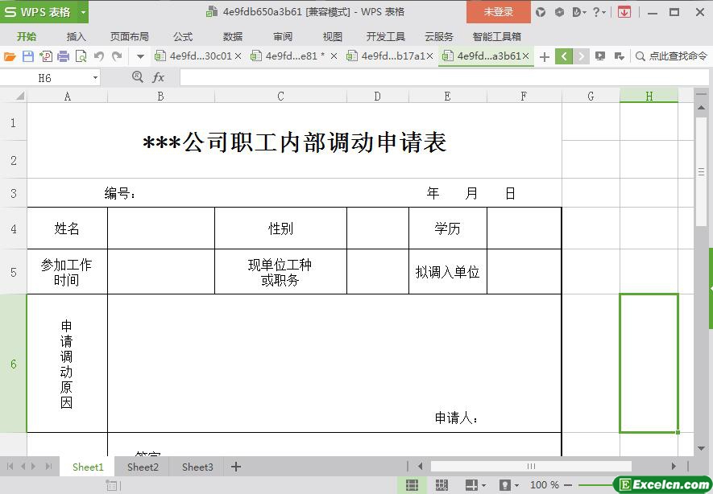Open print preview from the toolbar
713x494 pixels.
point(81,56)
